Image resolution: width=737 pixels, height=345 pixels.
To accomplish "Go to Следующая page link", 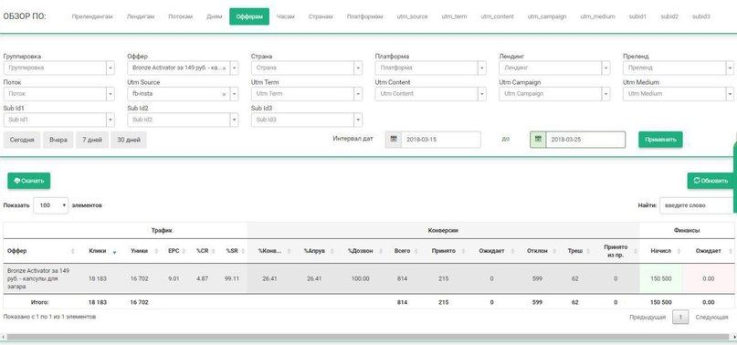I will click(x=711, y=318).
